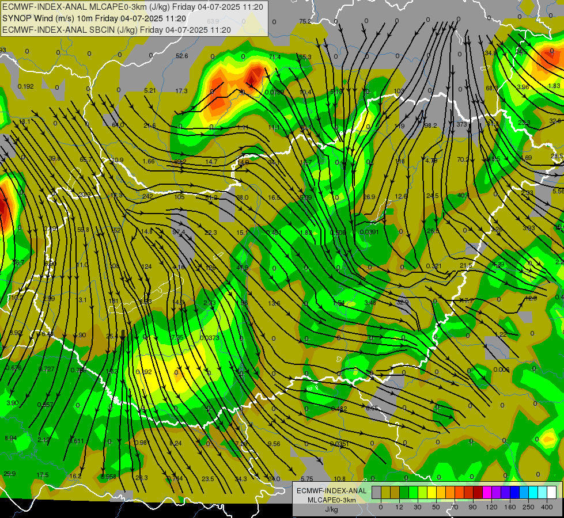Pick the bright green legend color box
564x518 pixels.
[x=414, y=492]
